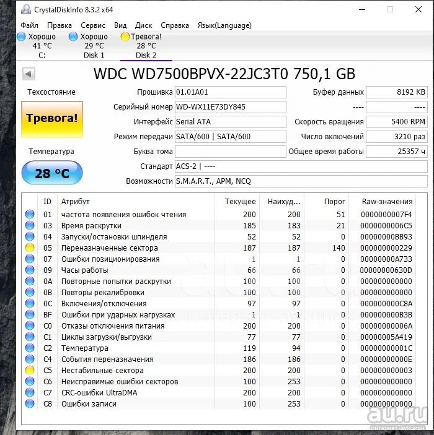Click the Raw-значения column header
The width and height of the screenshot is (434, 435).
(x=387, y=202)
